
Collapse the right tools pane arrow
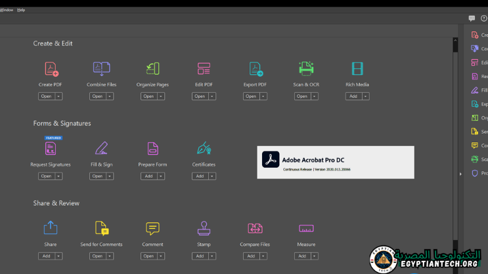(x=461, y=174)
